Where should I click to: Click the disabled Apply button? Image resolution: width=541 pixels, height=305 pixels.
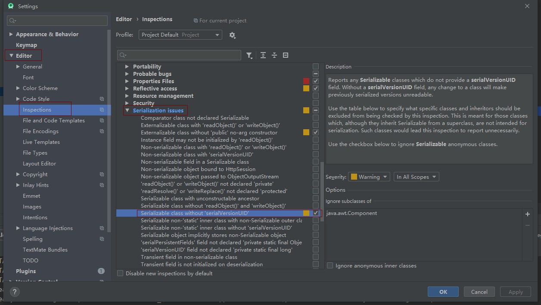coord(516,292)
